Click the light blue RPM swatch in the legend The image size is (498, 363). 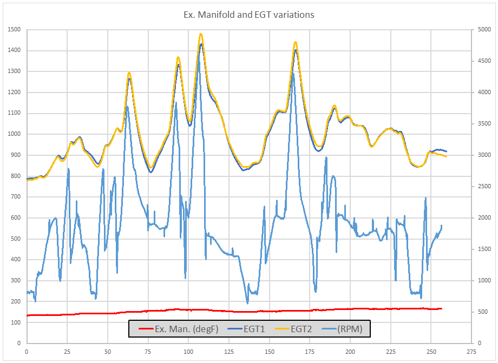[331, 328]
